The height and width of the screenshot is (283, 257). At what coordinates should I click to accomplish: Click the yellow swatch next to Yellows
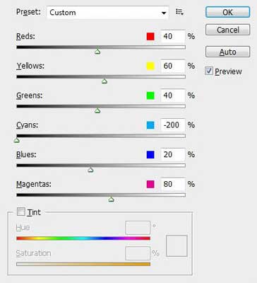pos(150,66)
